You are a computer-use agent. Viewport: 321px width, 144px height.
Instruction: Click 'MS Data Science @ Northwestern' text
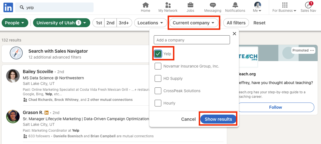53,78
